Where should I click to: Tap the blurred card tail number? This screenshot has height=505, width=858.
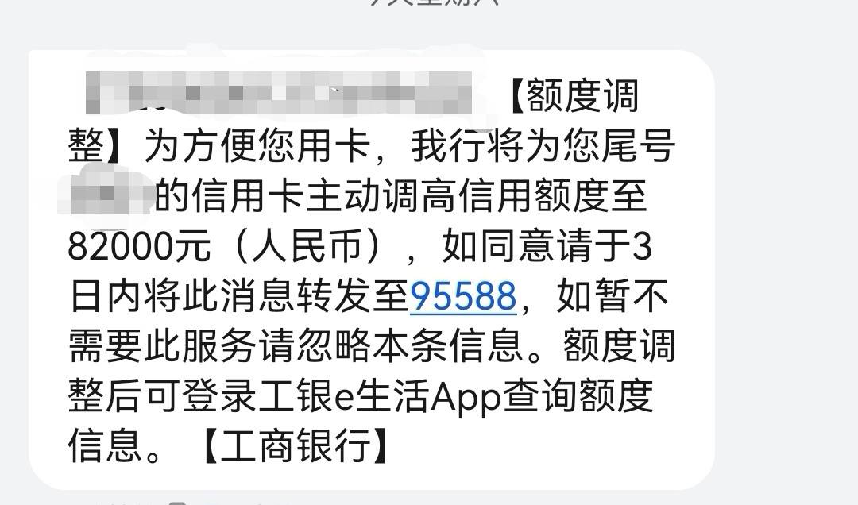(105, 194)
